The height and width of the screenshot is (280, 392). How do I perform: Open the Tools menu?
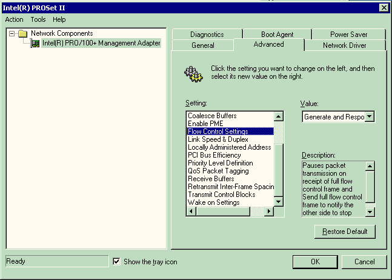(38, 19)
